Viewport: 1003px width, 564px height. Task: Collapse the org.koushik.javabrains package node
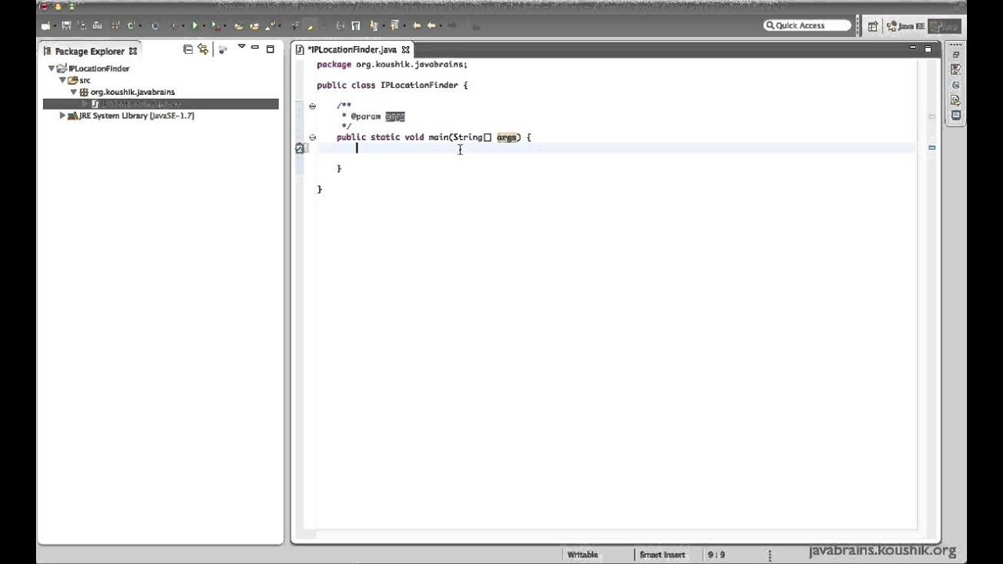(74, 92)
